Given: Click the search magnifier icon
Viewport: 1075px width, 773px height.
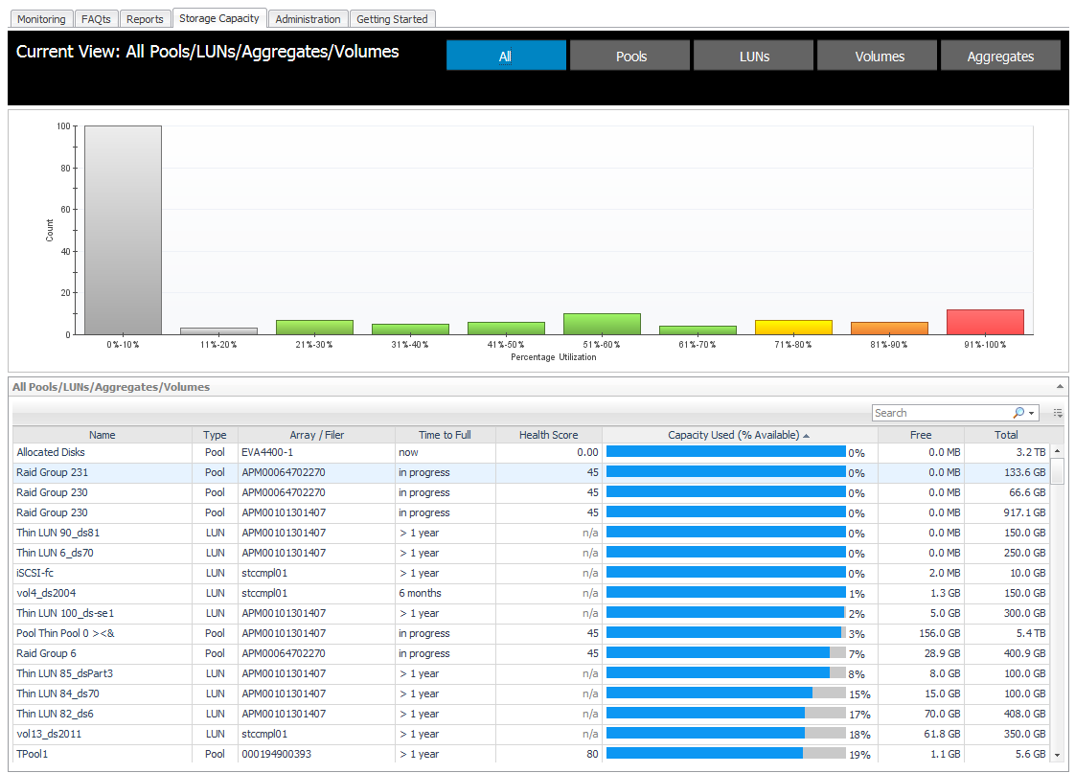Looking at the screenshot, I should [x=1018, y=413].
